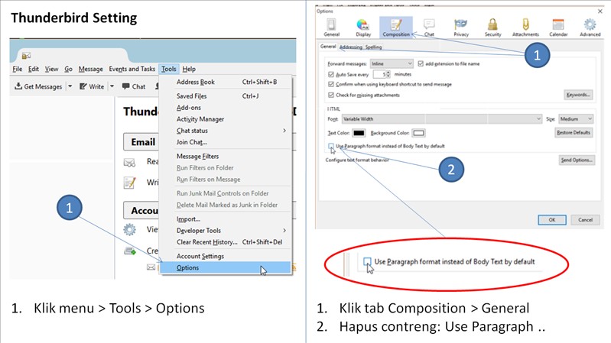Click the Restore Defaults button

574,133
